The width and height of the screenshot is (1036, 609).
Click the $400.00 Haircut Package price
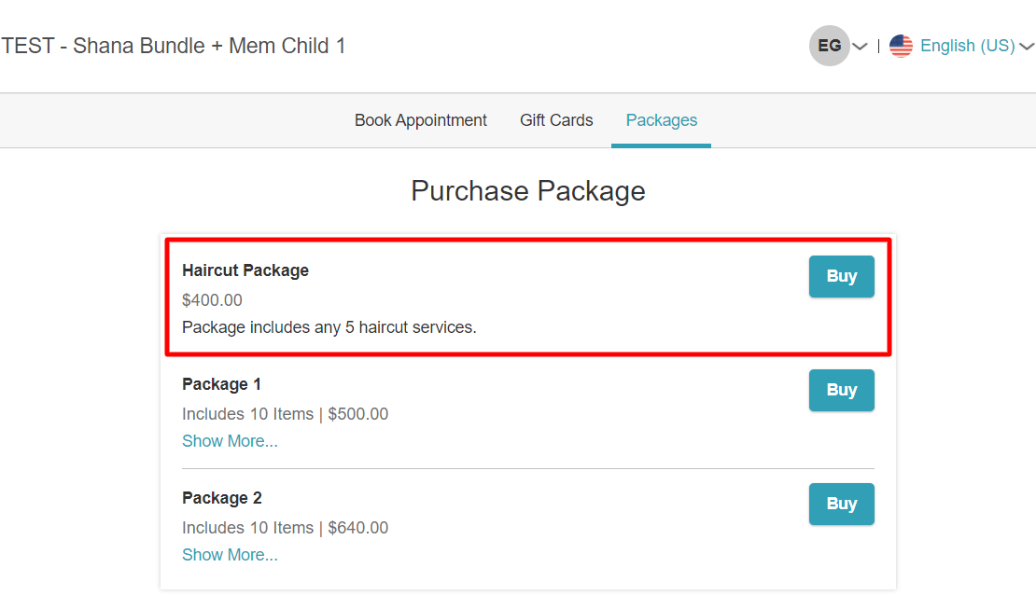212,300
